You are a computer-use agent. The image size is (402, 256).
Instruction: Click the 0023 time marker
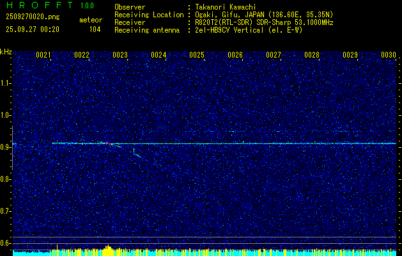coord(120,54)
